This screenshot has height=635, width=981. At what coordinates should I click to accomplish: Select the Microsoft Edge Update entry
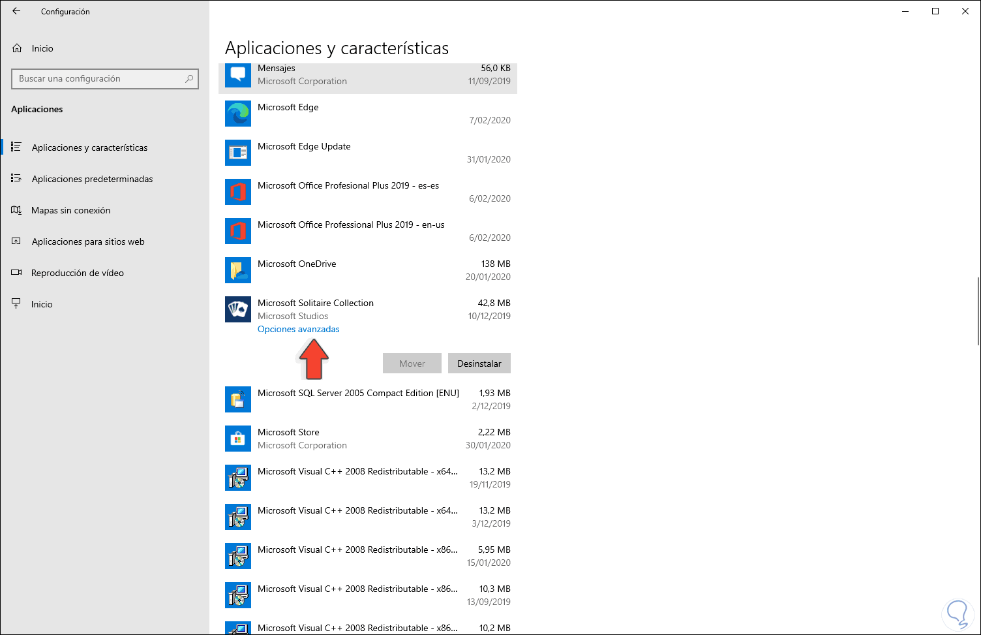368,153
